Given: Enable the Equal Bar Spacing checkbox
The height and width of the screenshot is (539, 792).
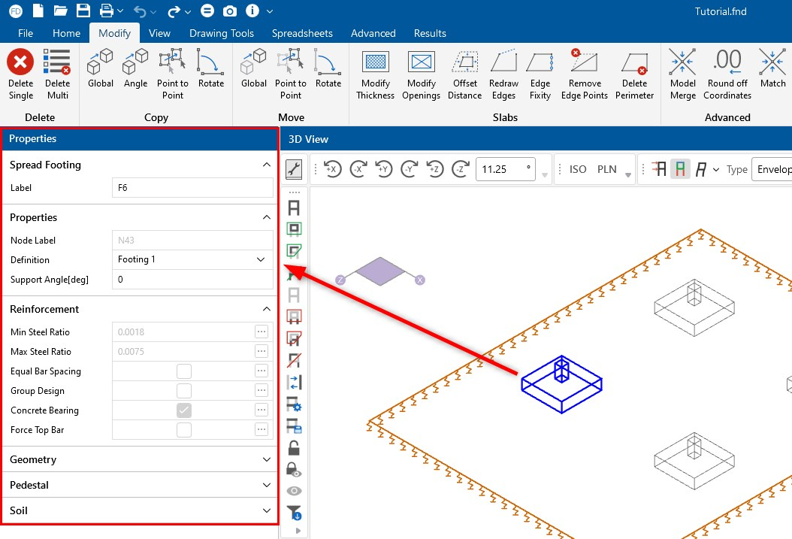Looking at the screenshot, I should pos(184,371).
